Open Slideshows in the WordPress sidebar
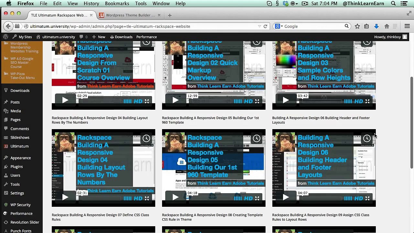 tap(20, 138)
